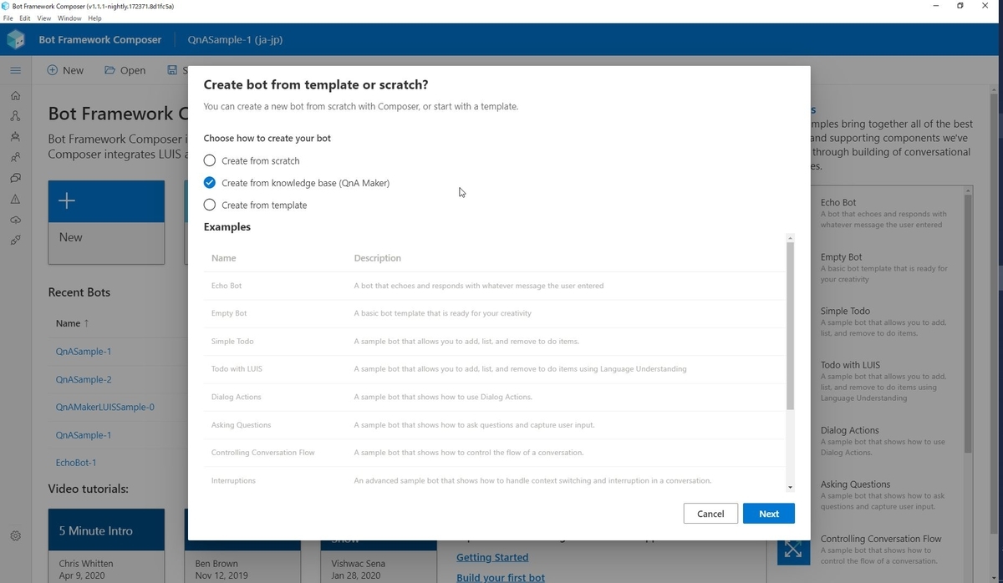The height and width of the screenshot is (583, 1003).
Task: Choose Simple Todo row in Examples list
Action: pos(495,341)
